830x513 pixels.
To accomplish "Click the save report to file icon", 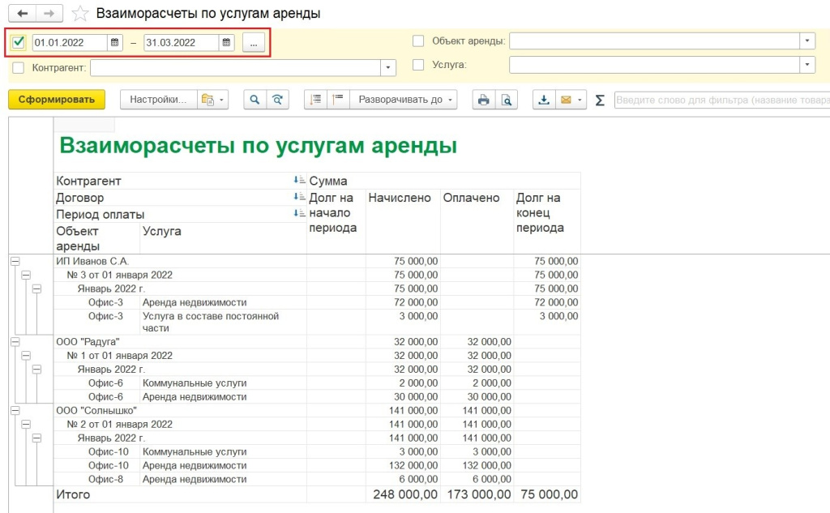I will [x=545, y=100].
